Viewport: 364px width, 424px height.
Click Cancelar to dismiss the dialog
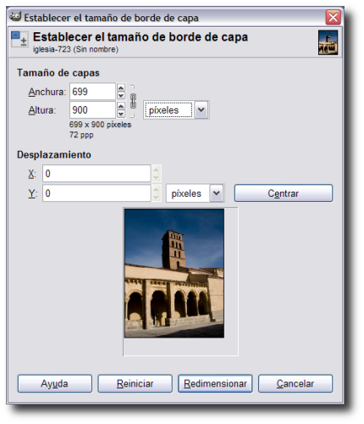click(295, 383)
